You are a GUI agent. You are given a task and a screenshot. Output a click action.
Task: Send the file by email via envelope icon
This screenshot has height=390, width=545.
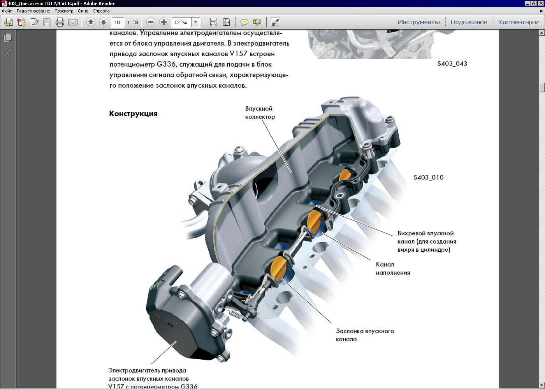(73, 22)
